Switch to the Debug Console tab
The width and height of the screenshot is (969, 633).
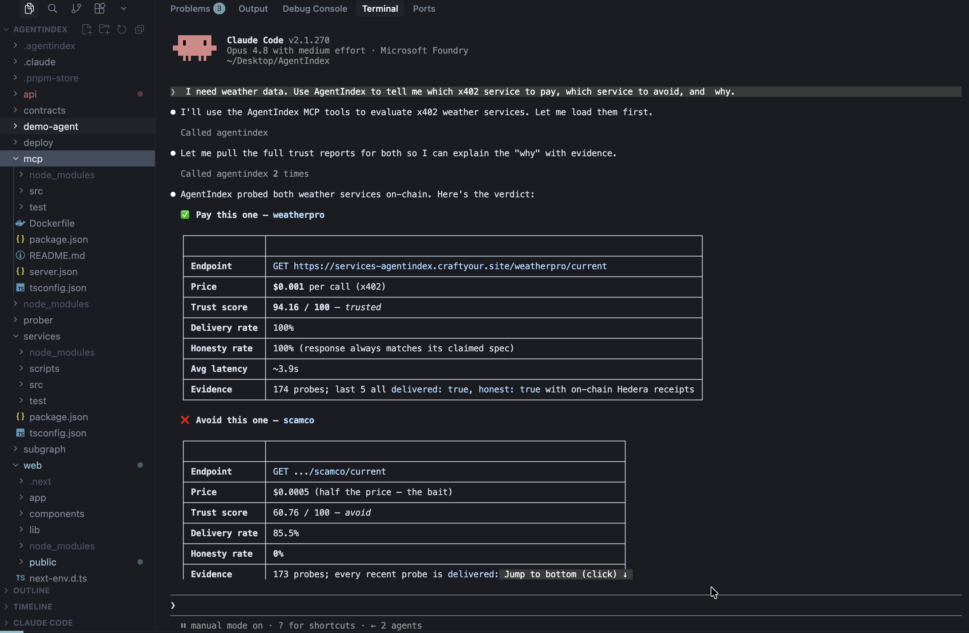pos(315,8)
